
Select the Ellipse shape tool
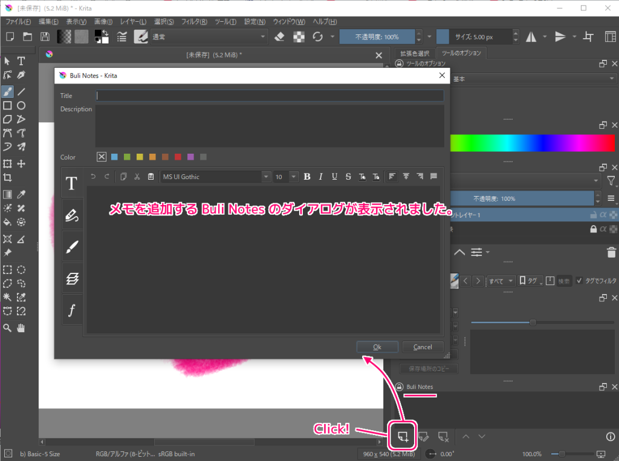coord(21,105)
